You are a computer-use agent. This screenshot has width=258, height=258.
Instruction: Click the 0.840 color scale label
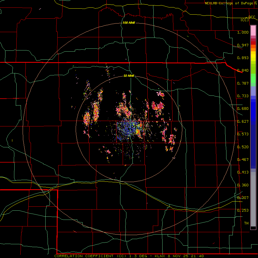pos(243,71)
